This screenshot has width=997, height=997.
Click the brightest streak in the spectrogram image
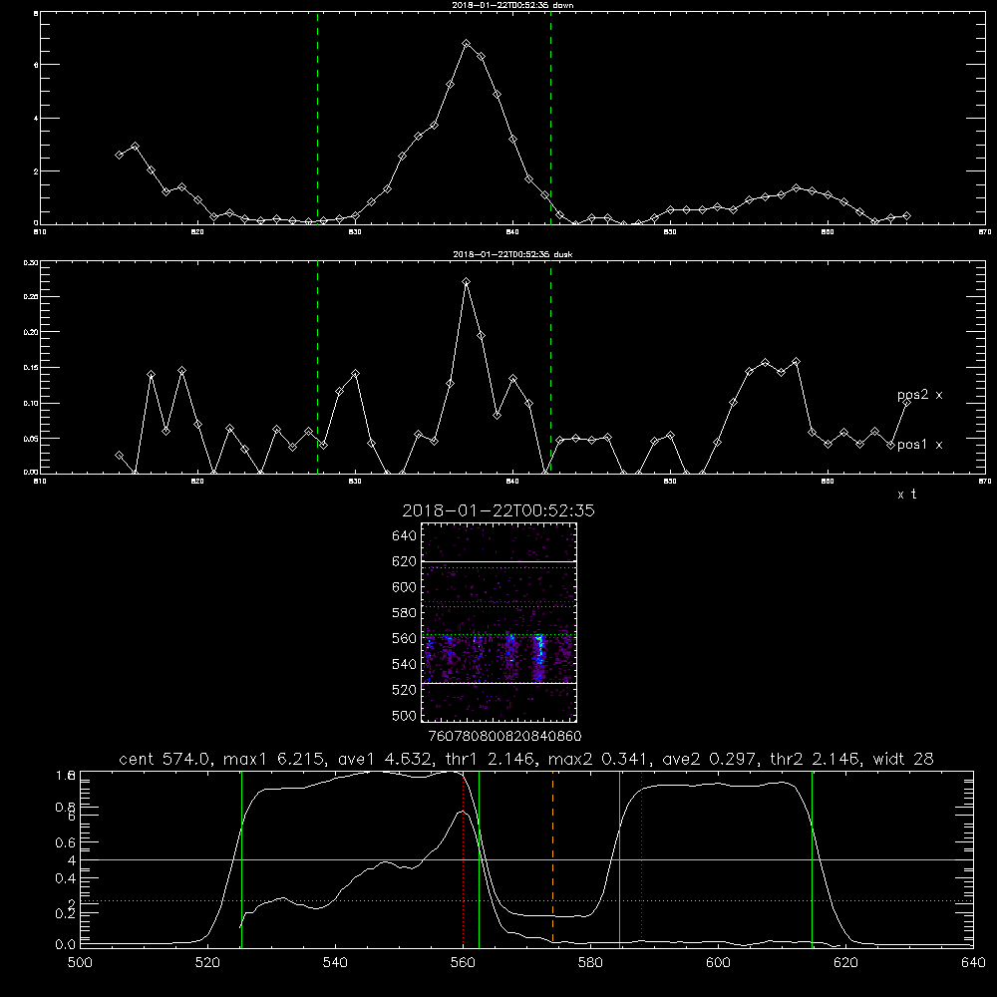[539, 655]
